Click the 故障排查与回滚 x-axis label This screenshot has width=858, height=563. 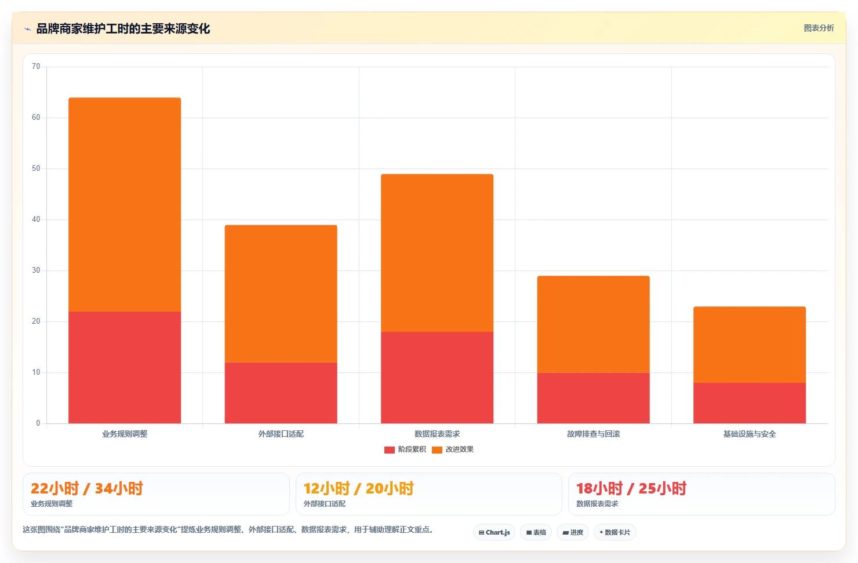coord(594,434)
